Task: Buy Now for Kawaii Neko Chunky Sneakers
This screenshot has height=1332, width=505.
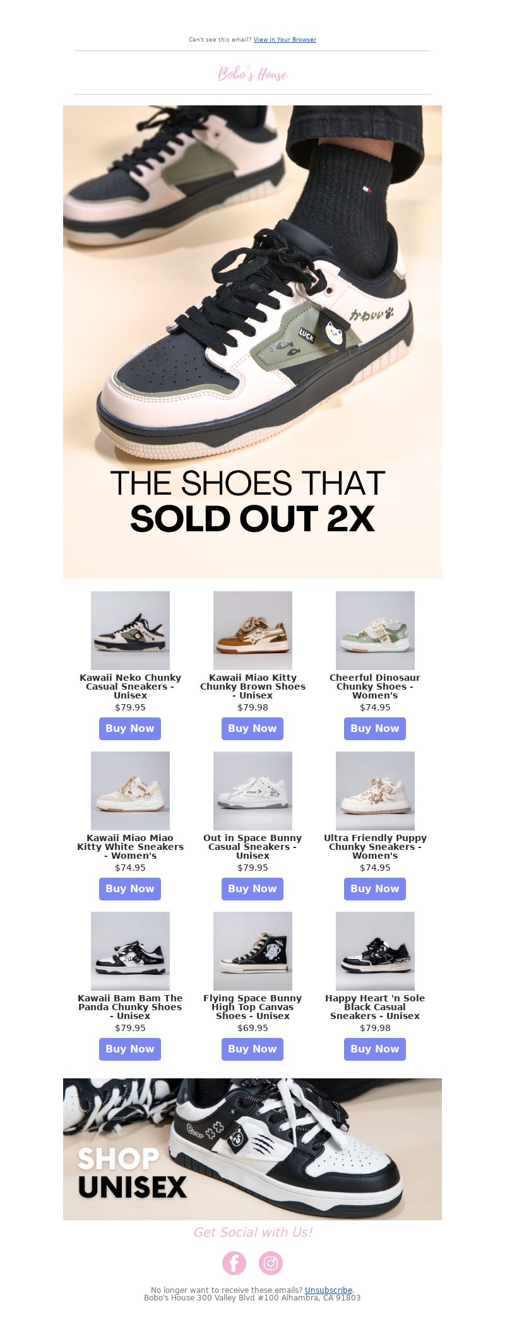Action: pos(130,729)
